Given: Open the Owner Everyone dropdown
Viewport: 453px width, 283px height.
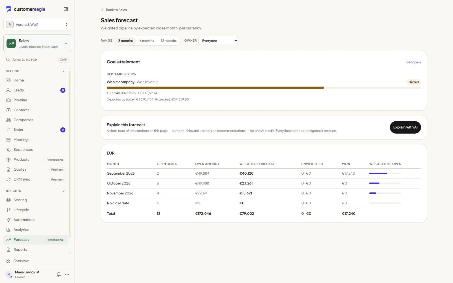Looking at the screenshot, I should coord(218,40).
